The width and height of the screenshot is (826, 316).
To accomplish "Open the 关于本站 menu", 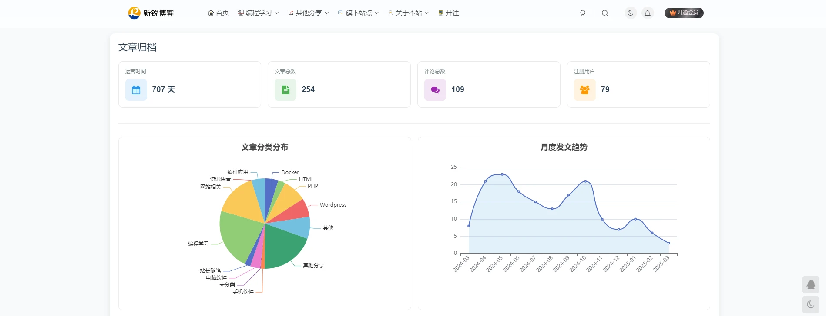I will [408, 13].
